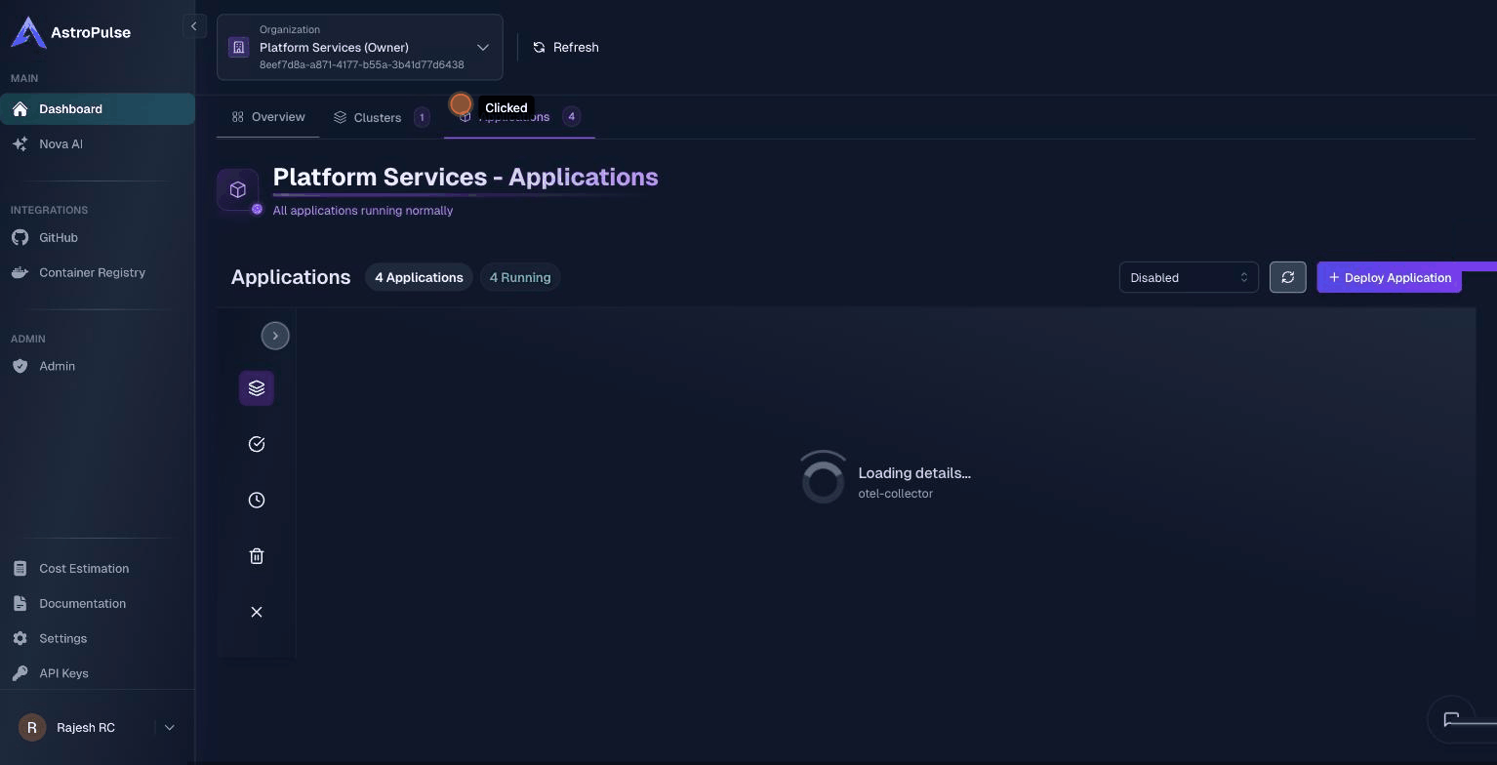The width and height of the screenshot is (1497, 765).
Task: Open Dashboard in the sidebar
Action: point(98,108)
